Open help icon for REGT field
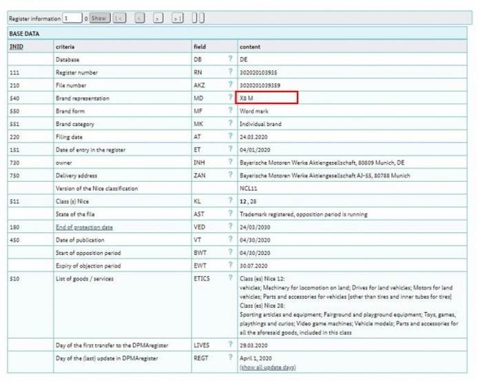This screenshot has width=478, height=381. coord(231,357)
